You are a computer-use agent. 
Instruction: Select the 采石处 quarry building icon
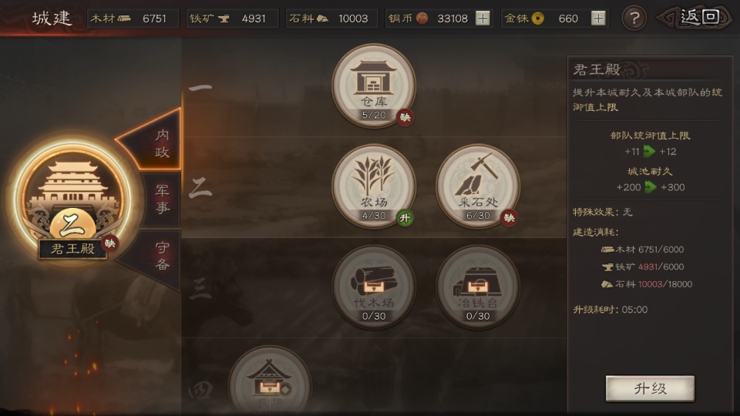point(478,186)
